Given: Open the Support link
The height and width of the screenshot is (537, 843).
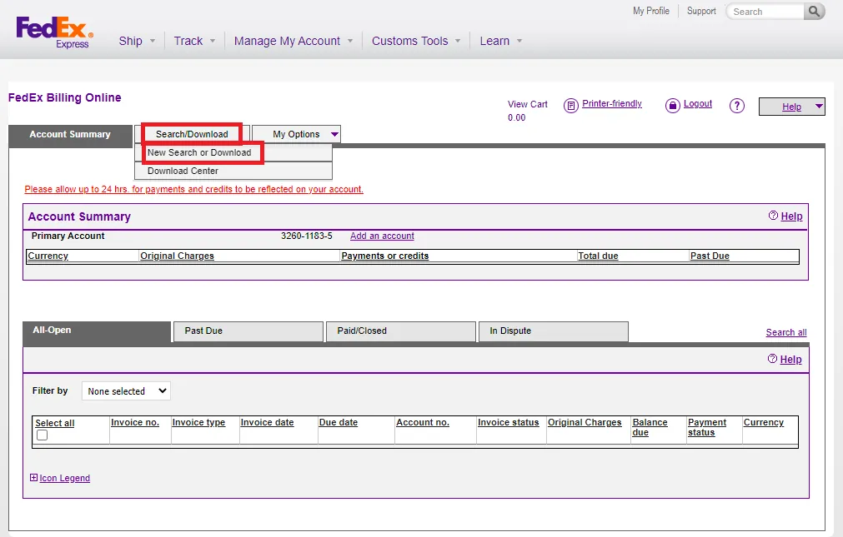Looking at the screenshot, I should click(x=701, y=11).
